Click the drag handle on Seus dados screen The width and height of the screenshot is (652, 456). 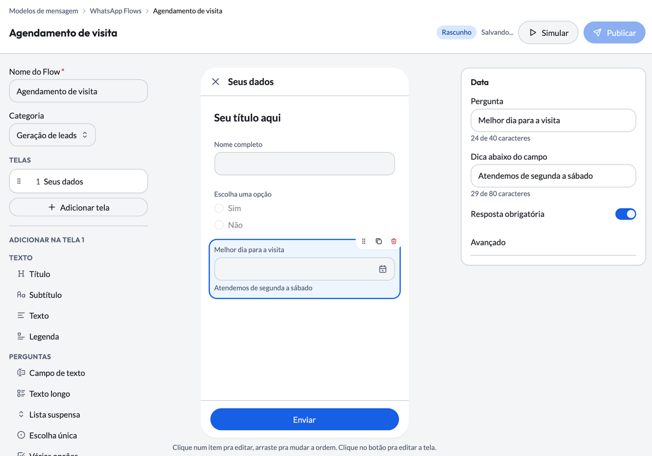[19, 181]
